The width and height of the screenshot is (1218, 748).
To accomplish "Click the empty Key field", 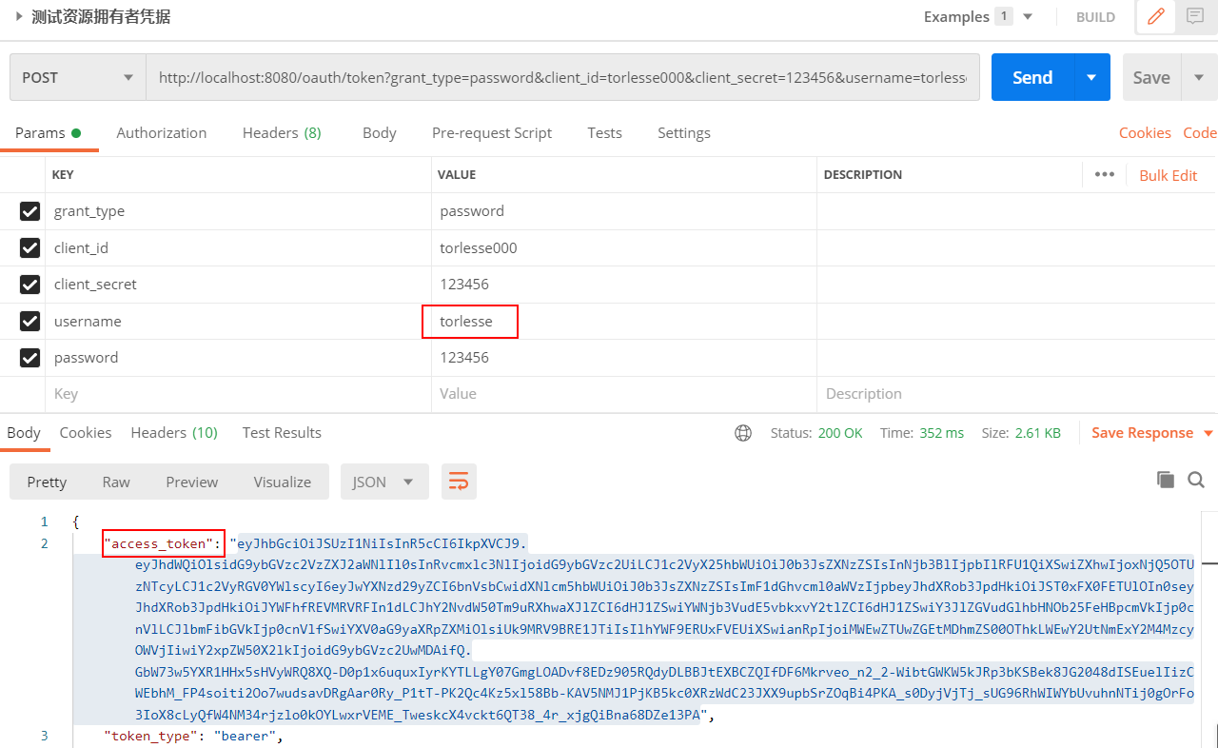I will coord(238,394).
